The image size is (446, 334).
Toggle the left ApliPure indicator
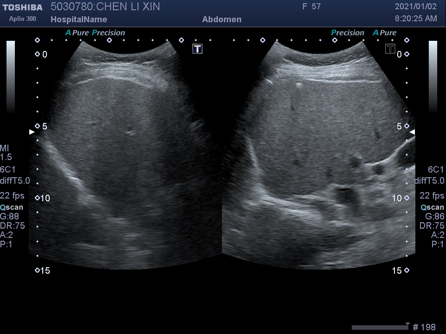[77, 33]
